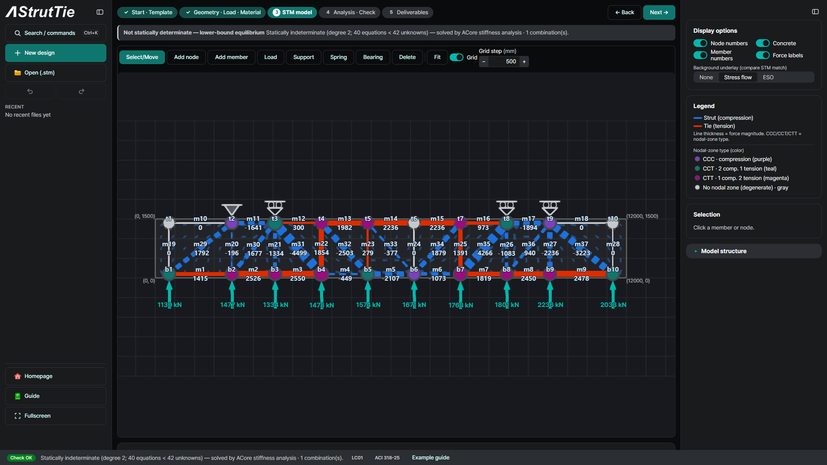Image resolution: width=827 pixels, height=465 pixels.
Task: Activate the Add member tool
Action: 231,57
